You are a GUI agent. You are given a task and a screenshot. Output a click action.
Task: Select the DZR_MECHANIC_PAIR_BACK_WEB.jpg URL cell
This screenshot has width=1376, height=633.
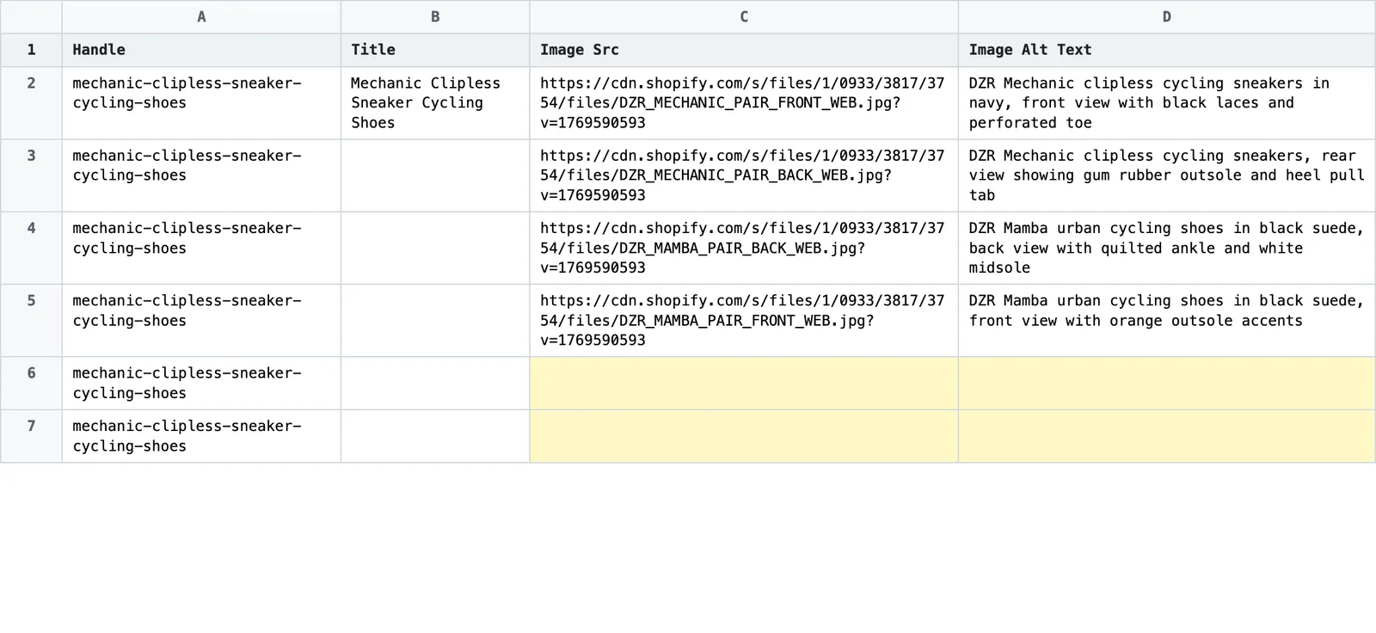click(x=744, y=175)
